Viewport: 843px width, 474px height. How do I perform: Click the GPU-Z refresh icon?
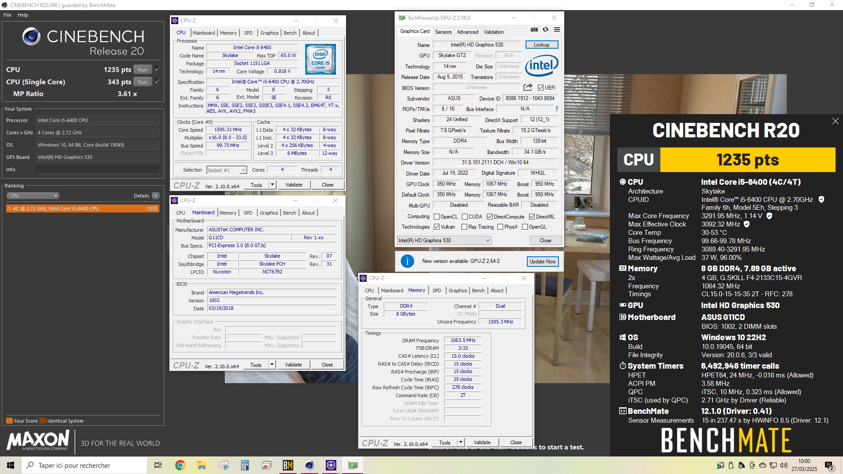545,30
